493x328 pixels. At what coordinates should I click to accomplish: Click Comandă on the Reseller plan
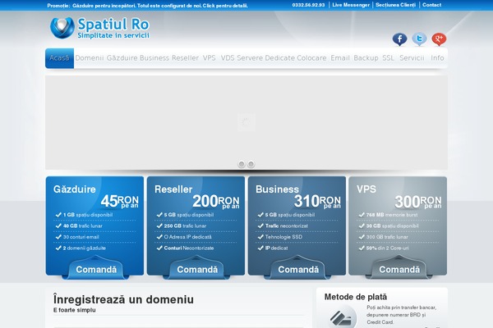click(x=197, y=270)
